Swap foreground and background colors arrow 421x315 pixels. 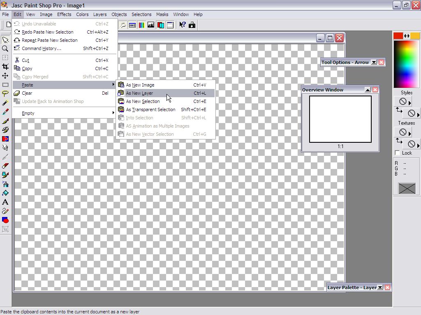click(407, 36)
